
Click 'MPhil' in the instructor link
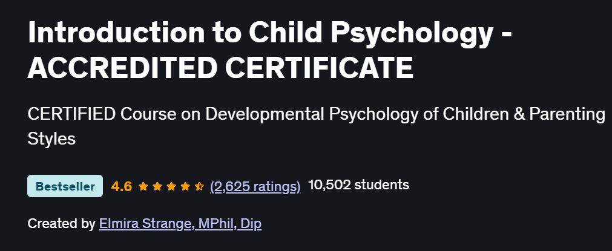(216, 224)
